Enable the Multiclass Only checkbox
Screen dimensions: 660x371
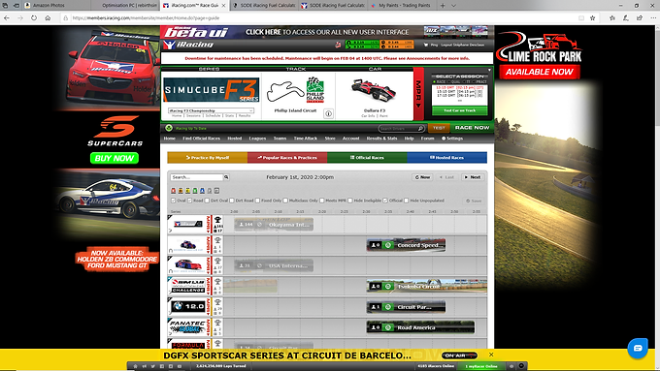[x=285, y=201]
